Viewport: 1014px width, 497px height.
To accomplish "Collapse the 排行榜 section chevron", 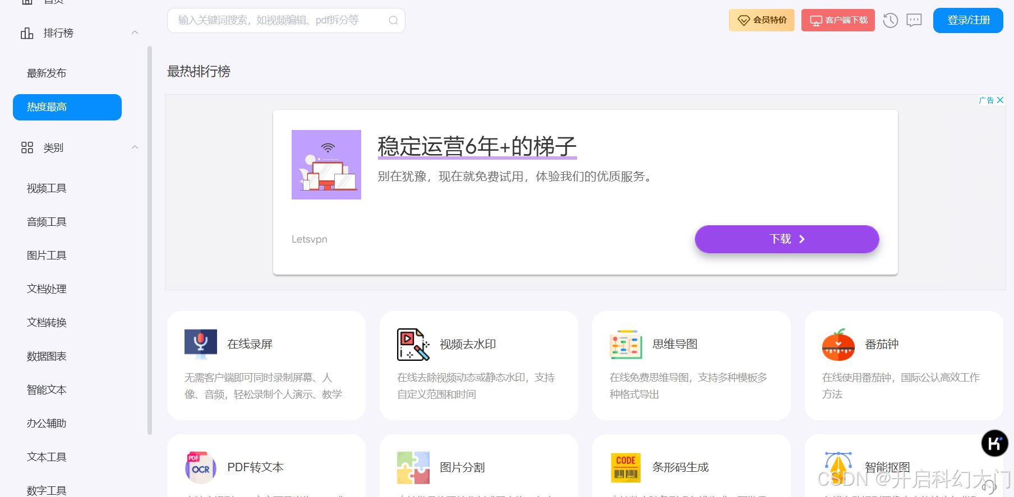I will [x=135, y=32].
